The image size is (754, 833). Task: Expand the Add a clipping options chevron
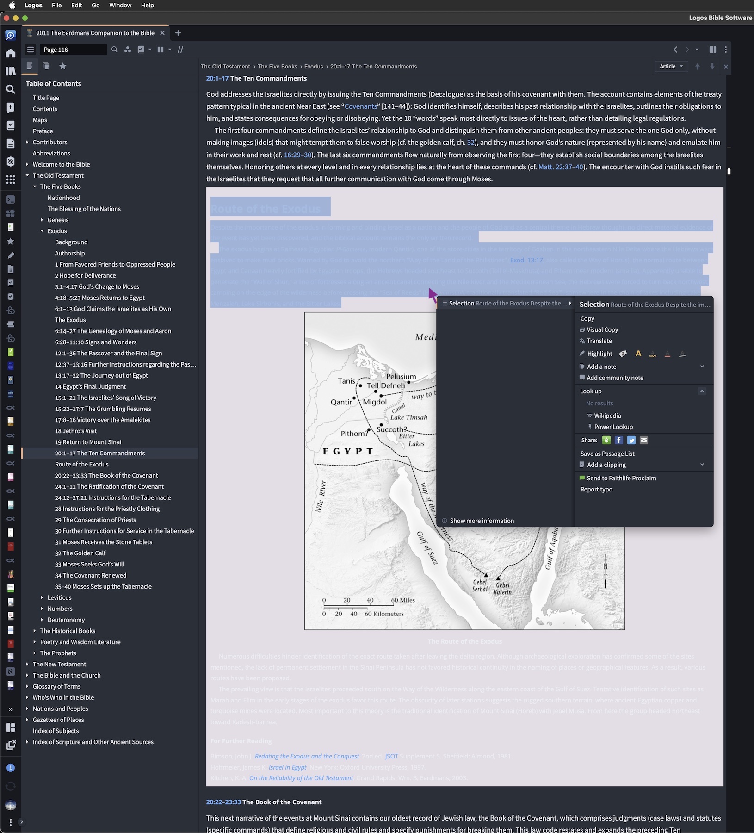702,465
